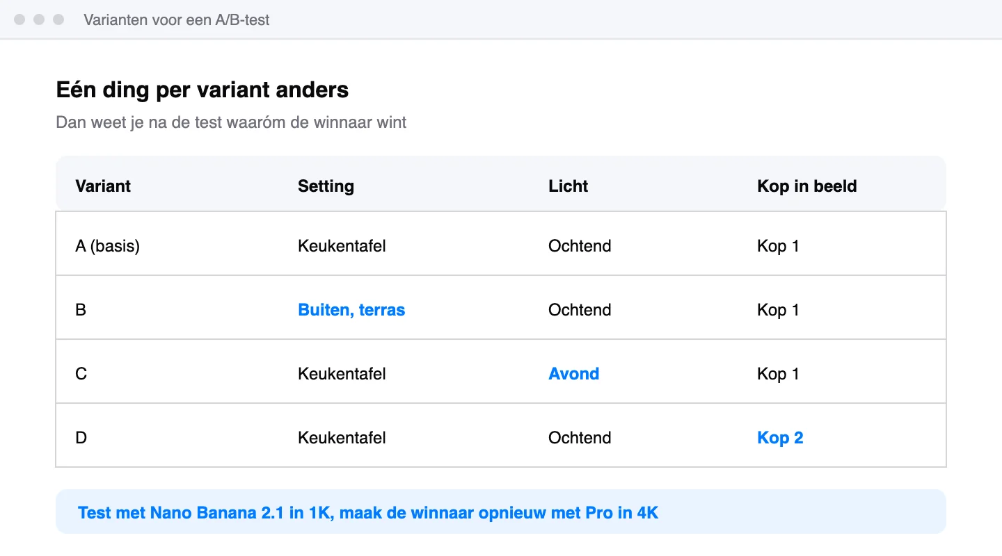Select the 'A (basis)' row label
Screen dimensions: 1002x556
(107, 246)
